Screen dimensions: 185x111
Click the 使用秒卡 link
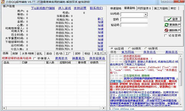point(61,58)
